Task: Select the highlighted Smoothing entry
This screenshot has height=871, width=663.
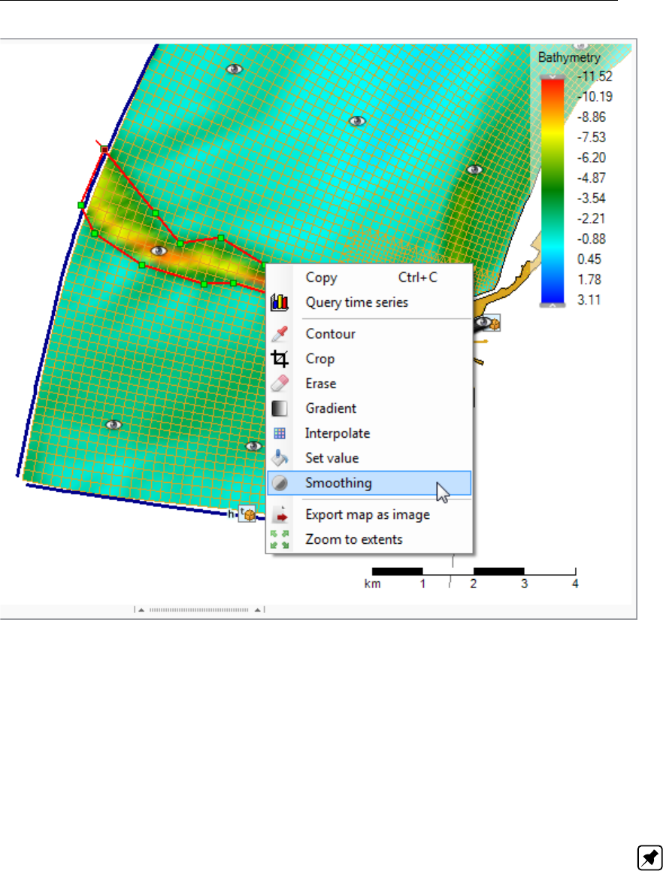Action: pos(368,484)
